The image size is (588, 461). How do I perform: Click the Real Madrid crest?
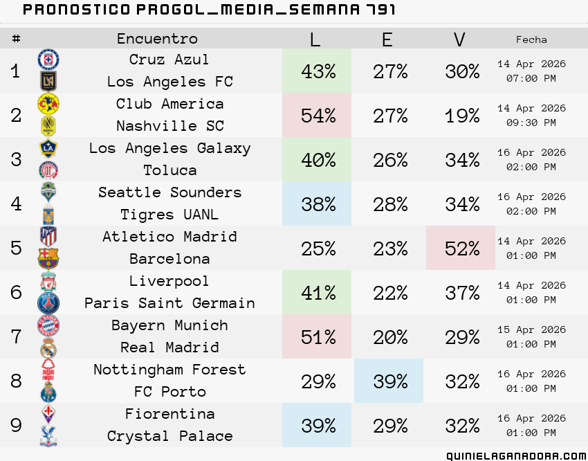point(48,347)
